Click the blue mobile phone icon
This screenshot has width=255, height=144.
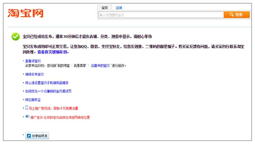click(27, 108)
